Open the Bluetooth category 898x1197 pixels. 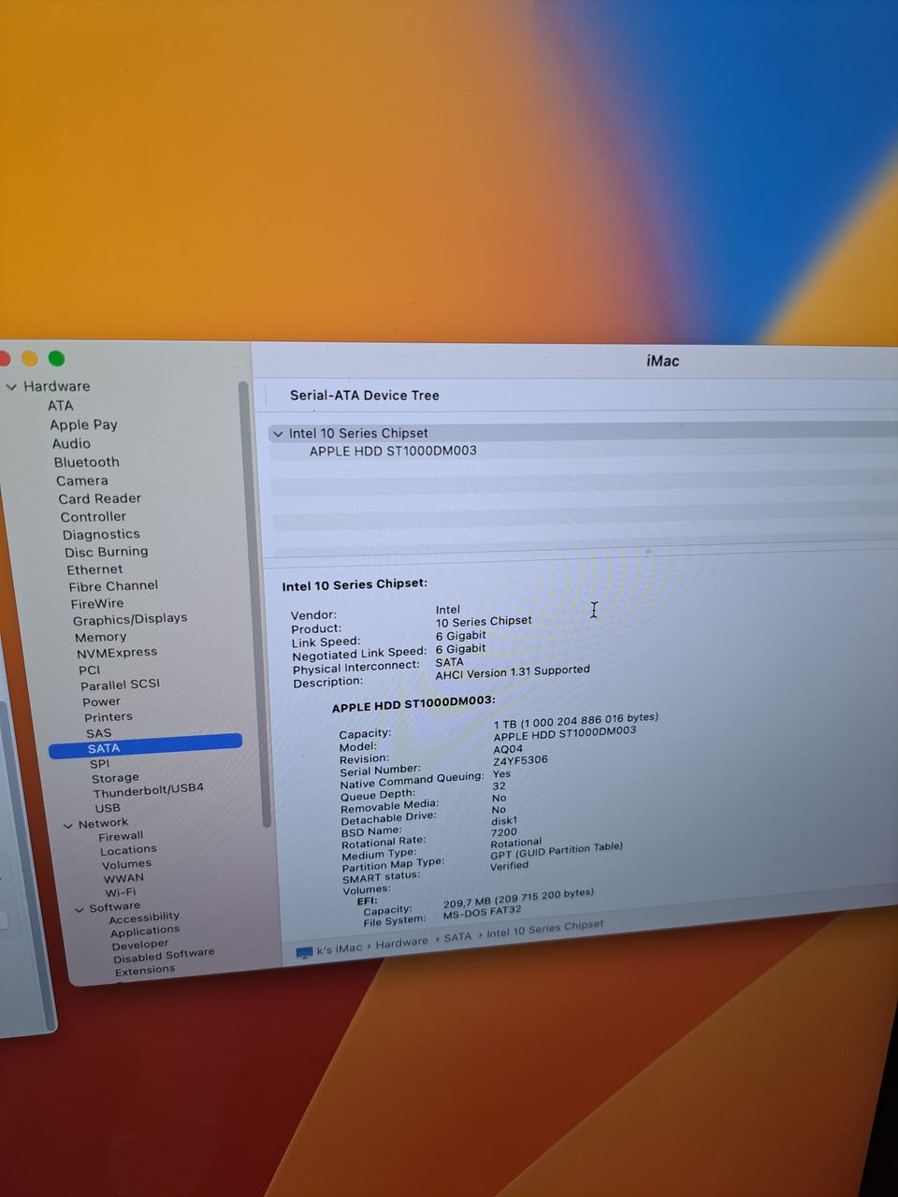87,462
